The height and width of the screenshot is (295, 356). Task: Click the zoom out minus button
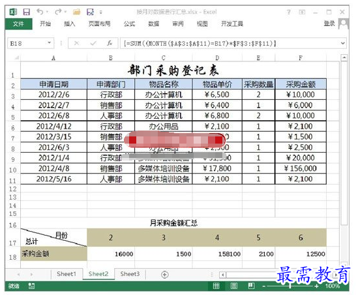coord(264,287)
